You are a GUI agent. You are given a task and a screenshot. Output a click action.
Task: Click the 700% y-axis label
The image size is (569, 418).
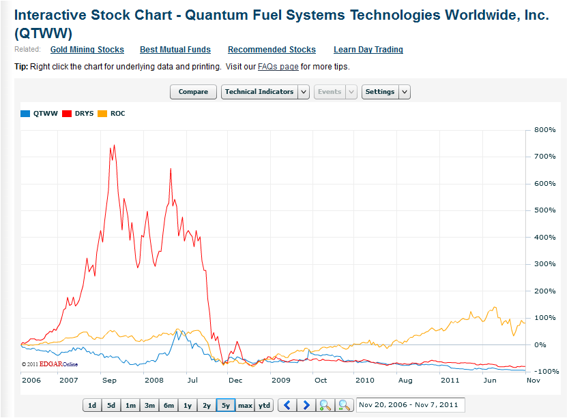pyautogui.click(x=544, y=157)
